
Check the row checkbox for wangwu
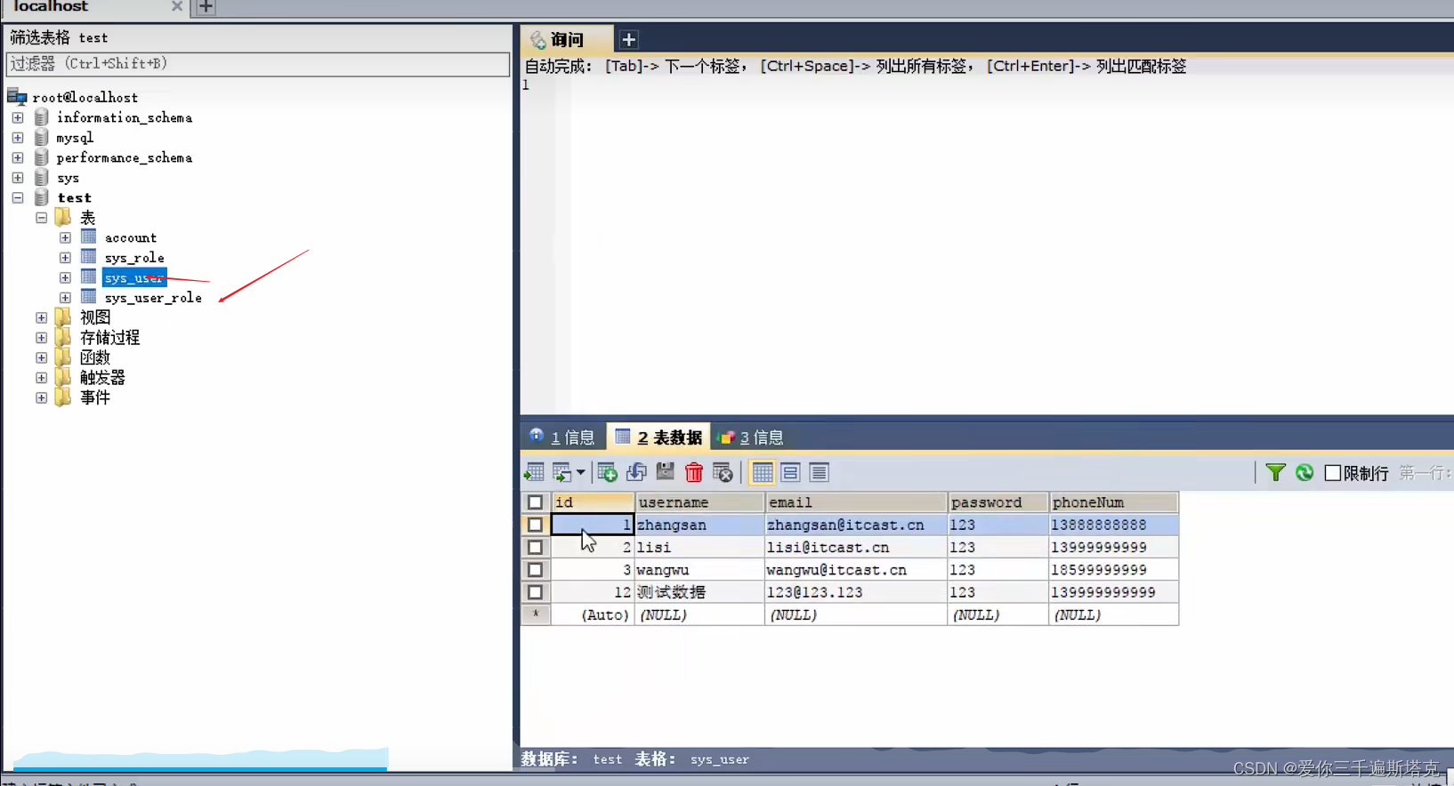coord(535,569)
